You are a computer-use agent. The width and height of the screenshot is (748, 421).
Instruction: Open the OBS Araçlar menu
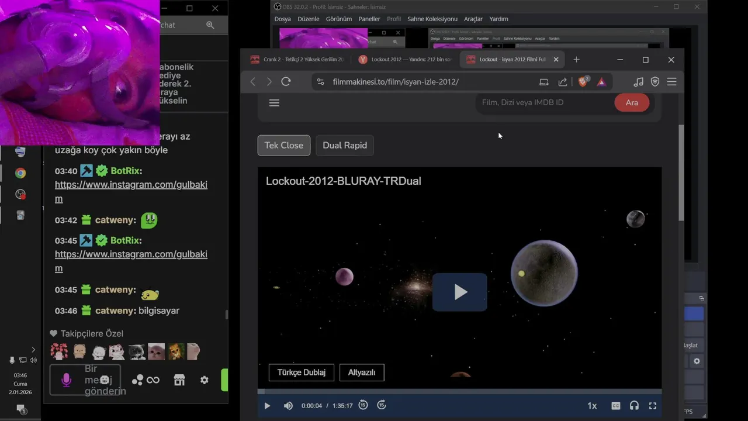tap(473, 19)
